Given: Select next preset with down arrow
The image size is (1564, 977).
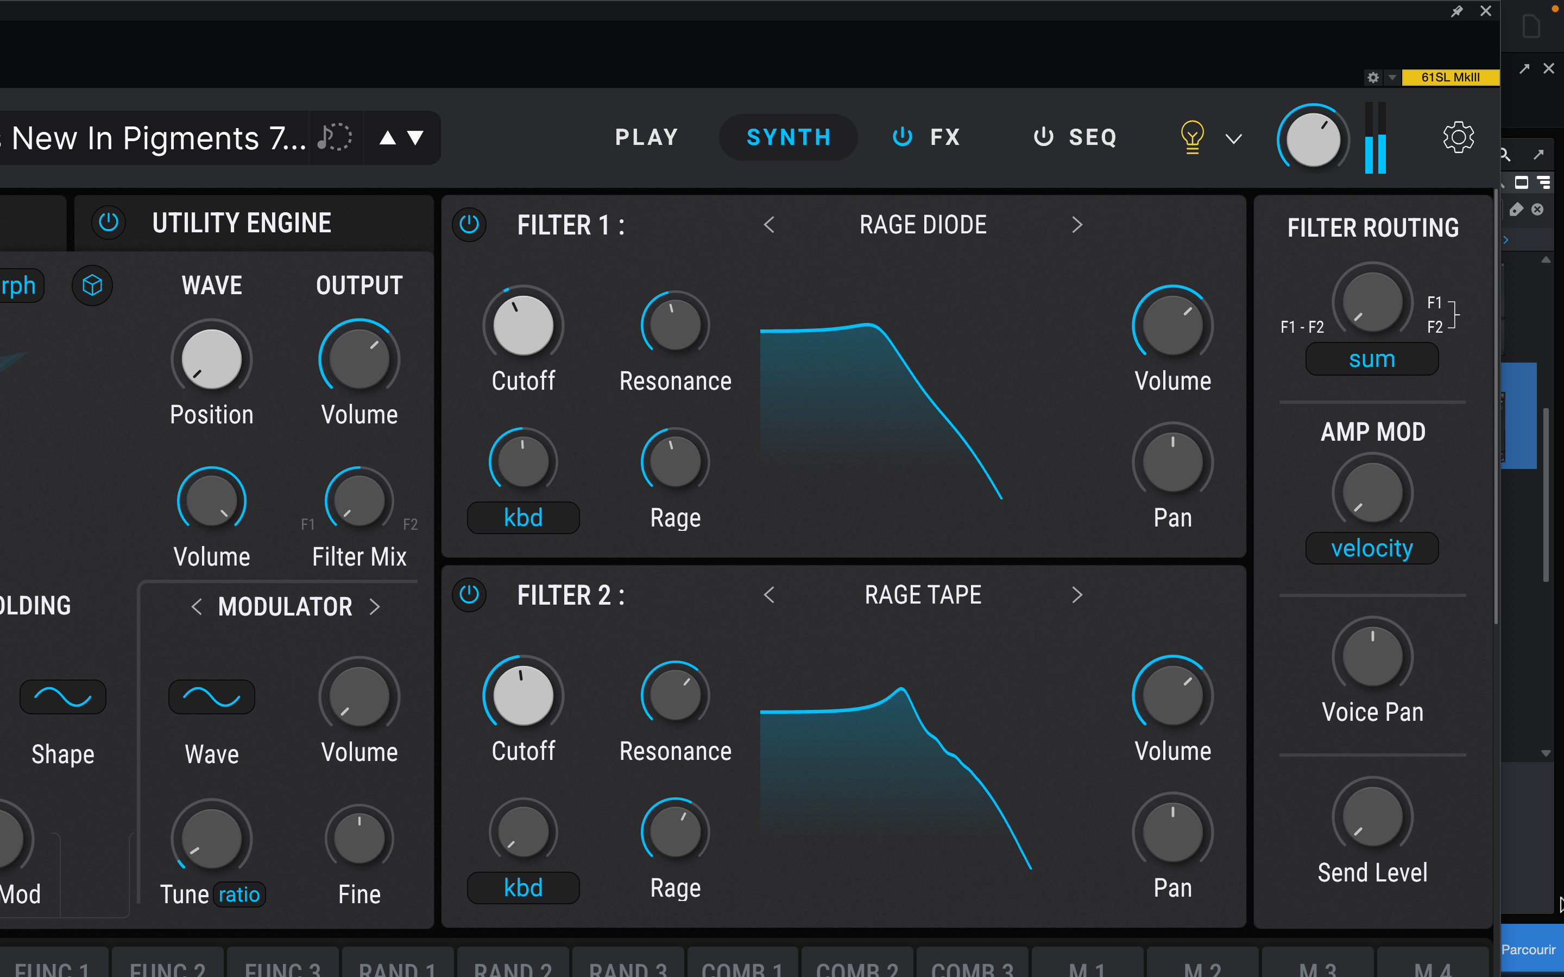Looking at the screenshot, I should (x=415, y=138).
